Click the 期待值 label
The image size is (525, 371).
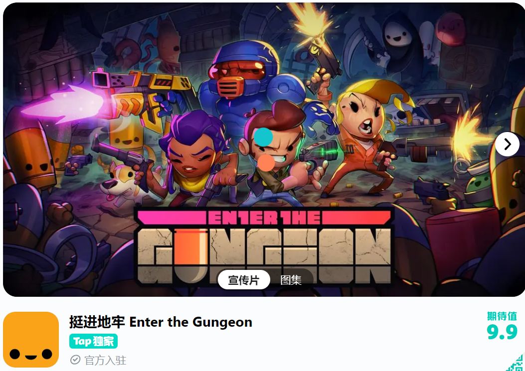pos(502,316)
